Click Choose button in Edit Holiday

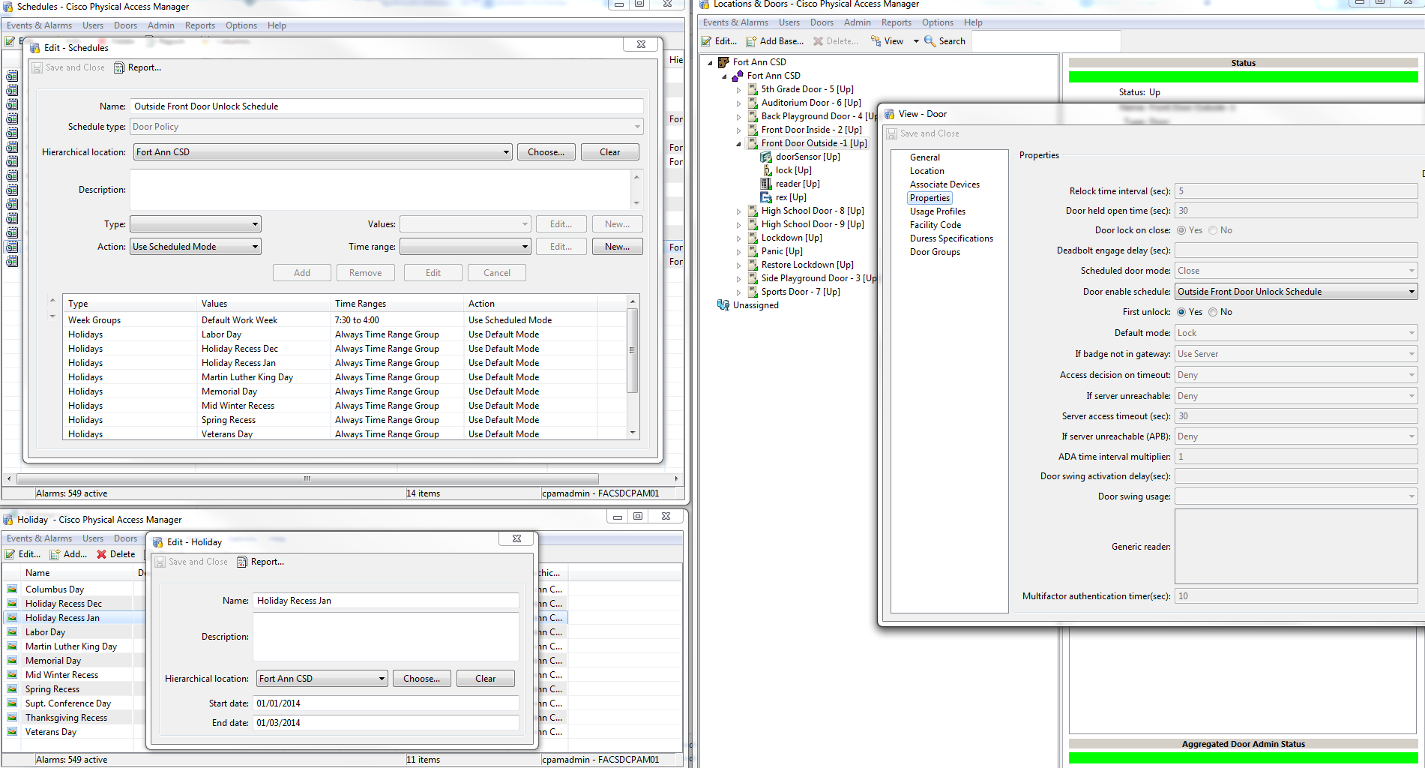tap(422, 679)
